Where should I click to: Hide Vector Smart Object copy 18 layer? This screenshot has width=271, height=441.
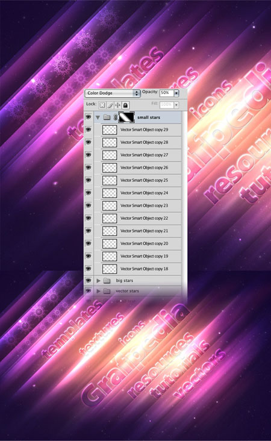click(x=89, y=269)
